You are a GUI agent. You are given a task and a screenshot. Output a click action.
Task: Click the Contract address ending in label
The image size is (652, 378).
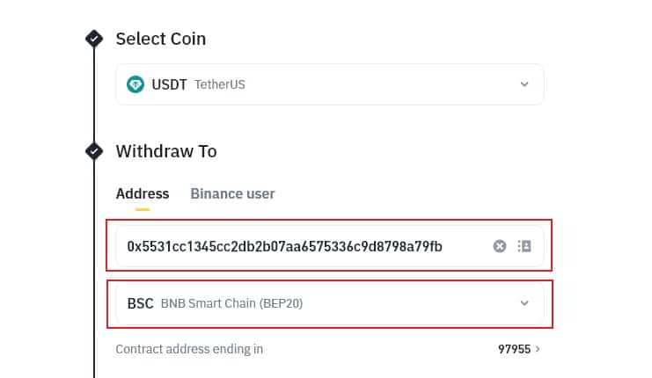(189, 349)
